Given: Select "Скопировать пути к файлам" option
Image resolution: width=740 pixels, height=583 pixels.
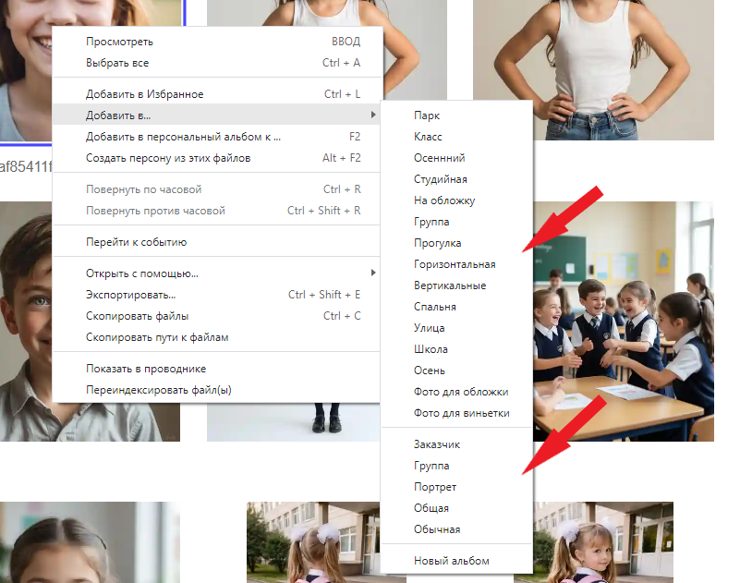Looking at the screenshot, I should pos(157,337).
